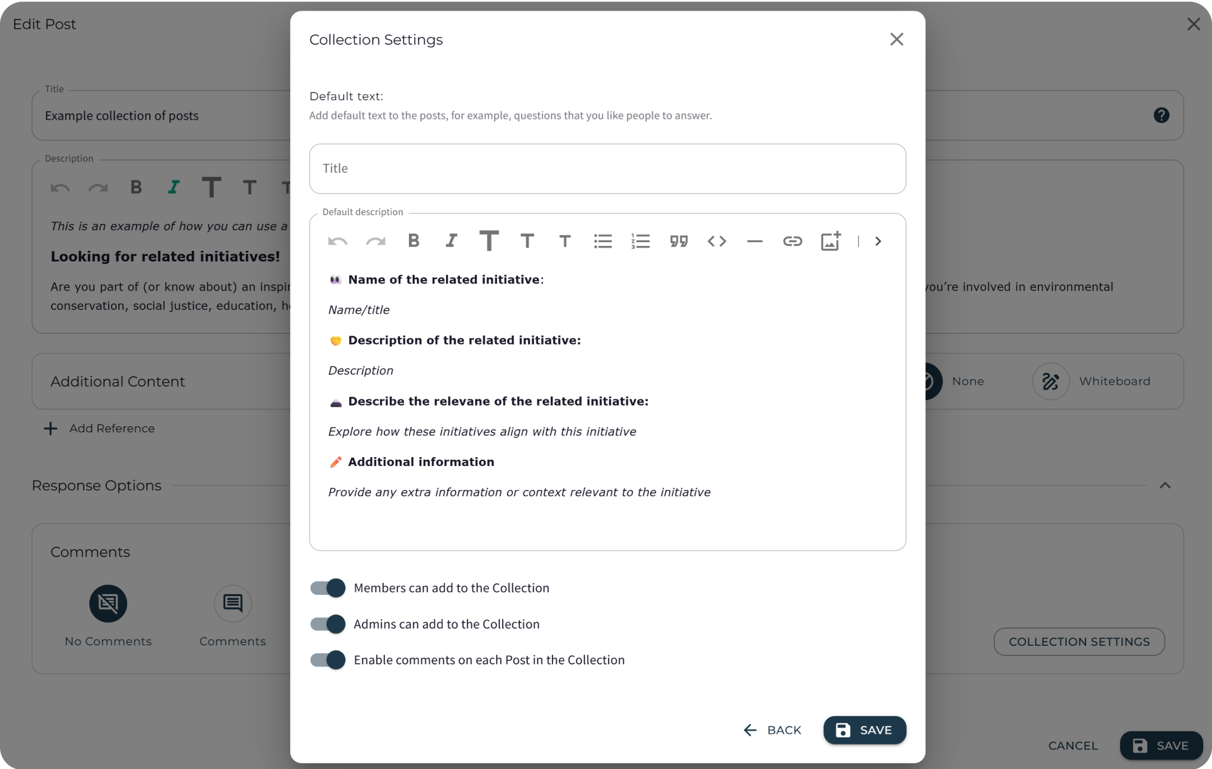Turn off comments on each Post in the Collection

tap(327, 660)
